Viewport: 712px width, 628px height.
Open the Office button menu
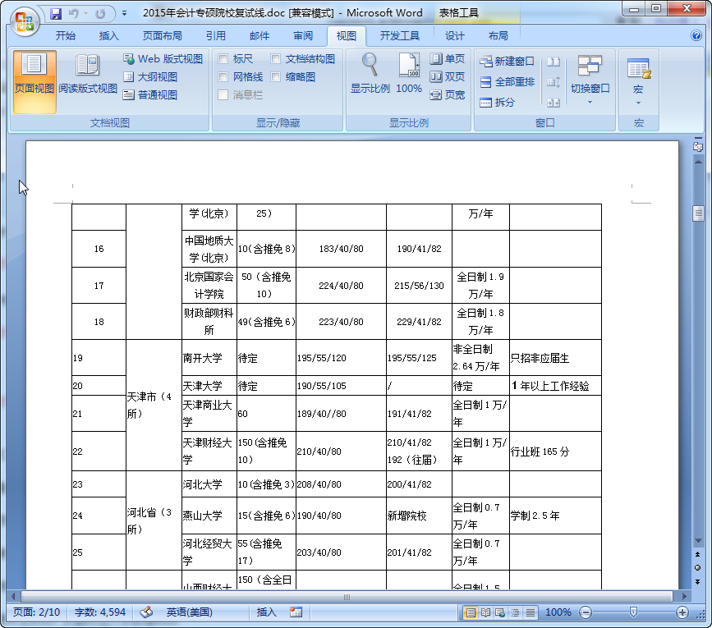[x=25, y=22]
